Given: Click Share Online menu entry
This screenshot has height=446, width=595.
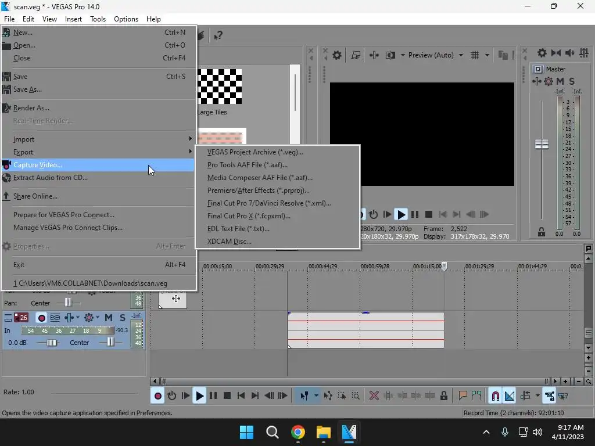Looking at the screenshot, I should 99,196.
